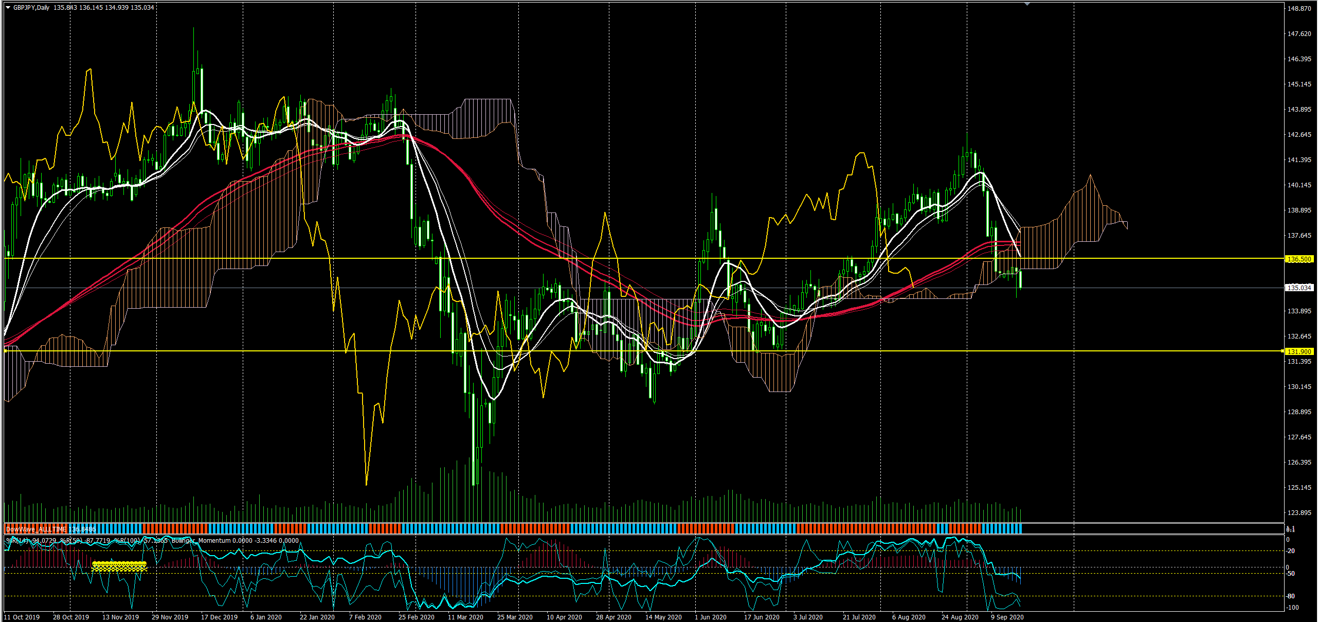Click the 9 Sep 2020 date label
This screenshot has width=1318, height=622.
click(1007, 617)
